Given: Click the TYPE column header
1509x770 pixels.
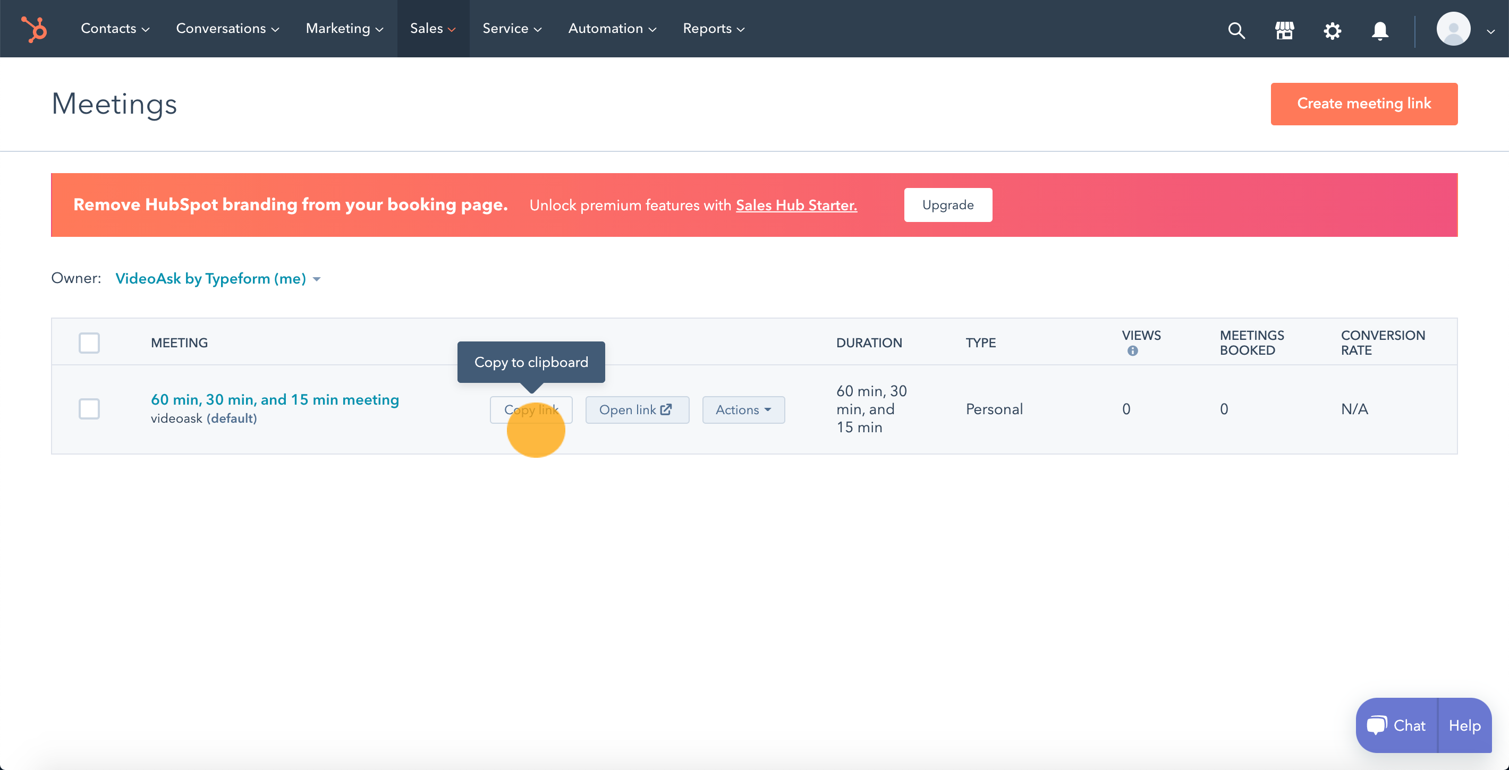Looking at the screenshot, I should pos(981,343).
